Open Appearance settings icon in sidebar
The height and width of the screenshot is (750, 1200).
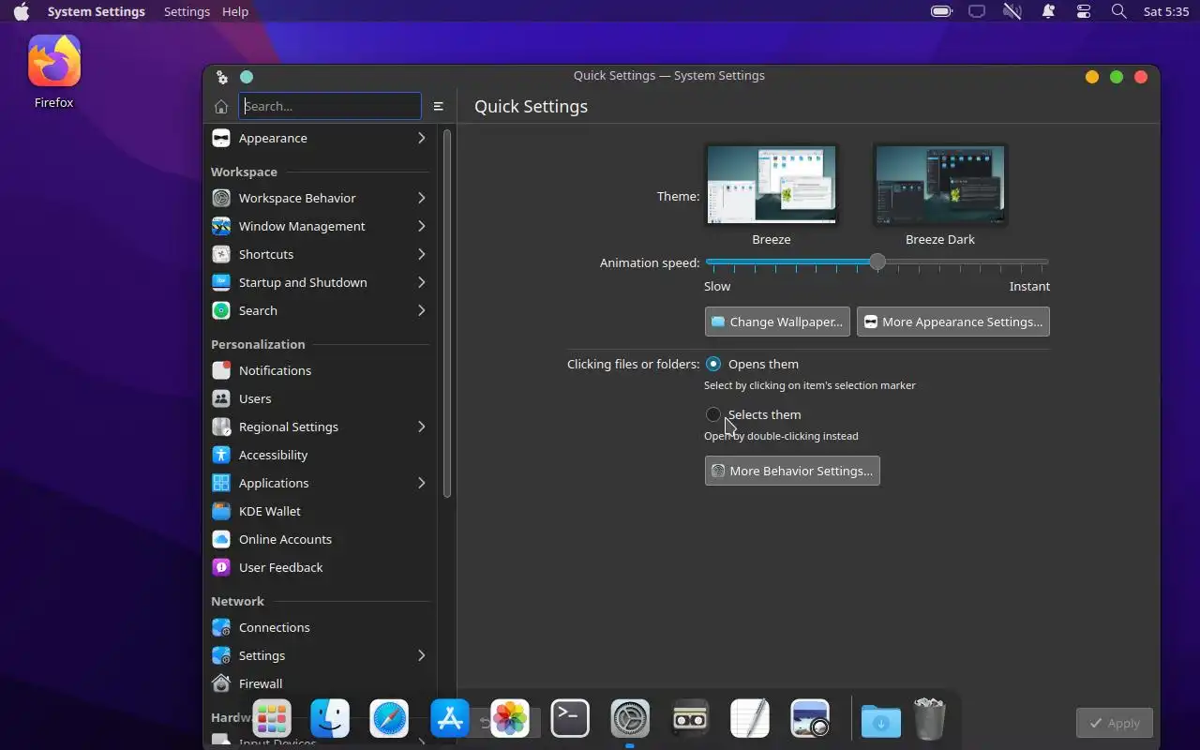point(221,138)
